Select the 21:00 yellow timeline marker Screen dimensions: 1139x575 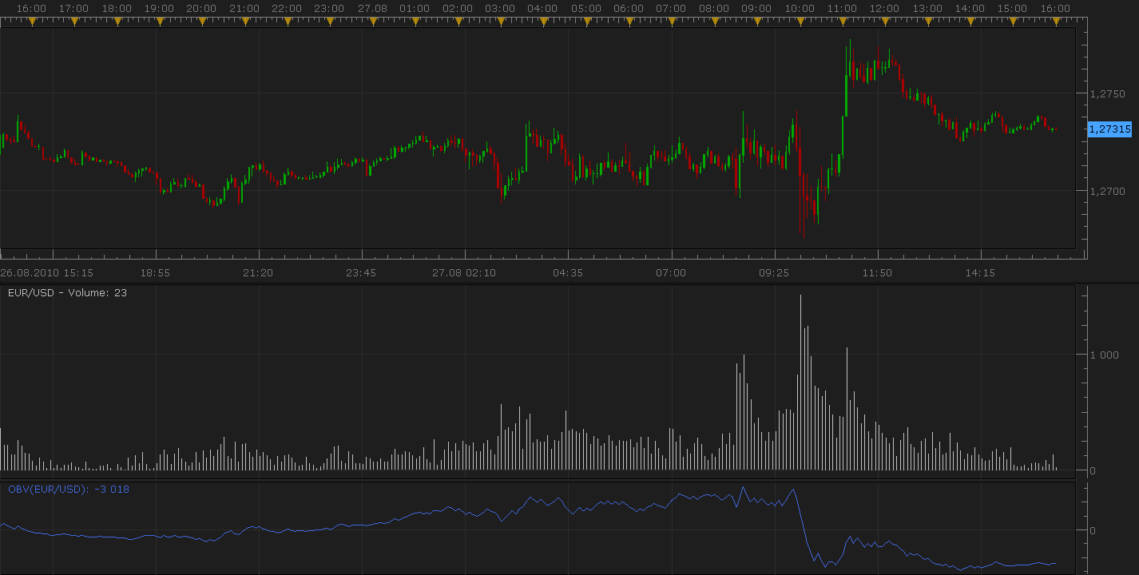tap(244, 22)
